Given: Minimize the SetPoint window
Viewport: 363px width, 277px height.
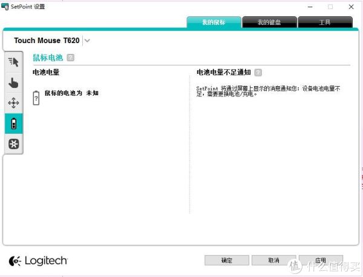Looking at the screenshot, I should (x=310, y=7).
